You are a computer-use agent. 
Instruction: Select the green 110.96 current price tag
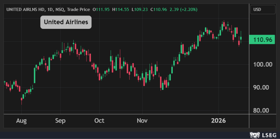pyautogui.click(x=263, y=40)
